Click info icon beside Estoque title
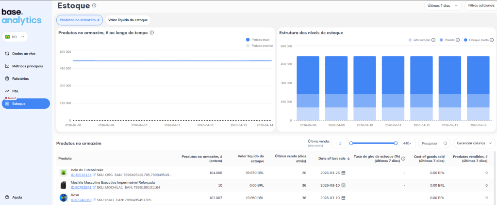 click(x=94, y=6)
